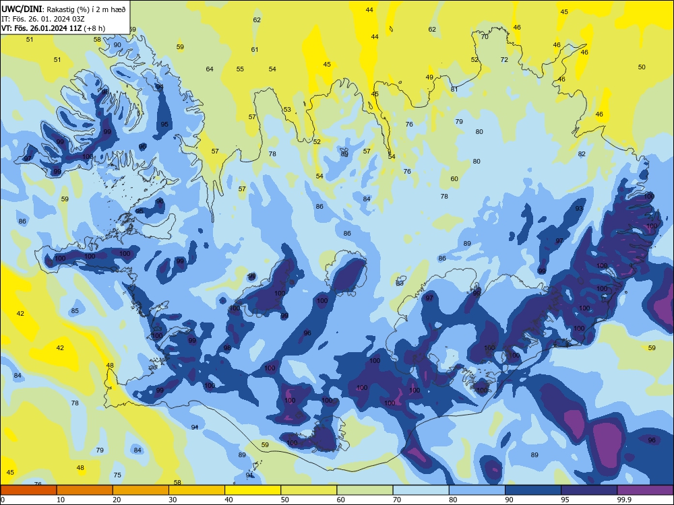Click the valid time line 'VT: Fös. 26.01.2024 11Z (+8 h)'
Image resolution: width=674 pixels, height=505 pixels.
[x=53, y=28]
